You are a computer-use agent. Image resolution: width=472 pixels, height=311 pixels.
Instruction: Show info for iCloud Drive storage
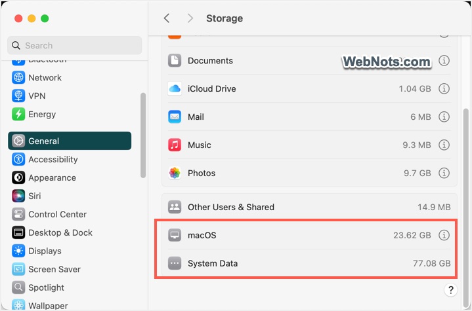coord(444,88)
